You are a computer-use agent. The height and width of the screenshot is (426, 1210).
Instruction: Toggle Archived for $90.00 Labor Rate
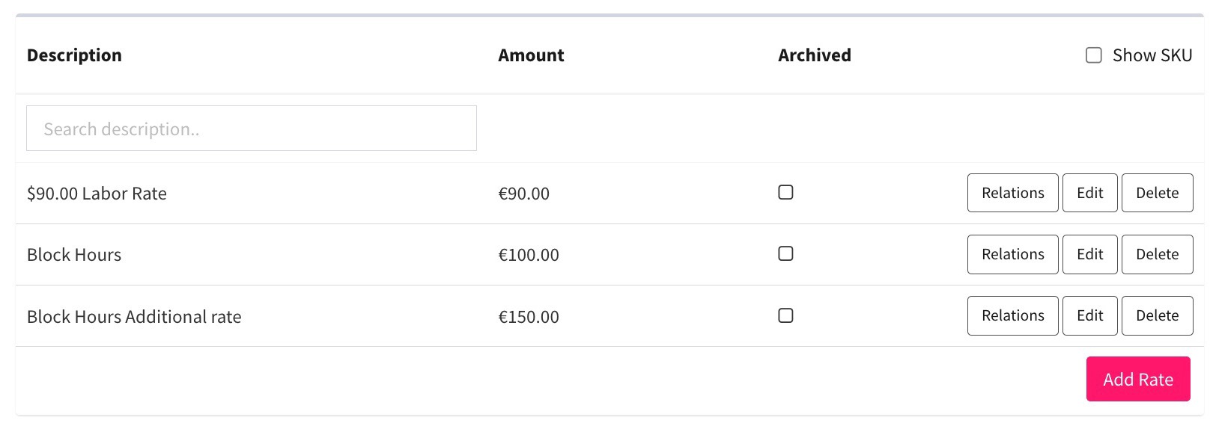click(785, 193)
